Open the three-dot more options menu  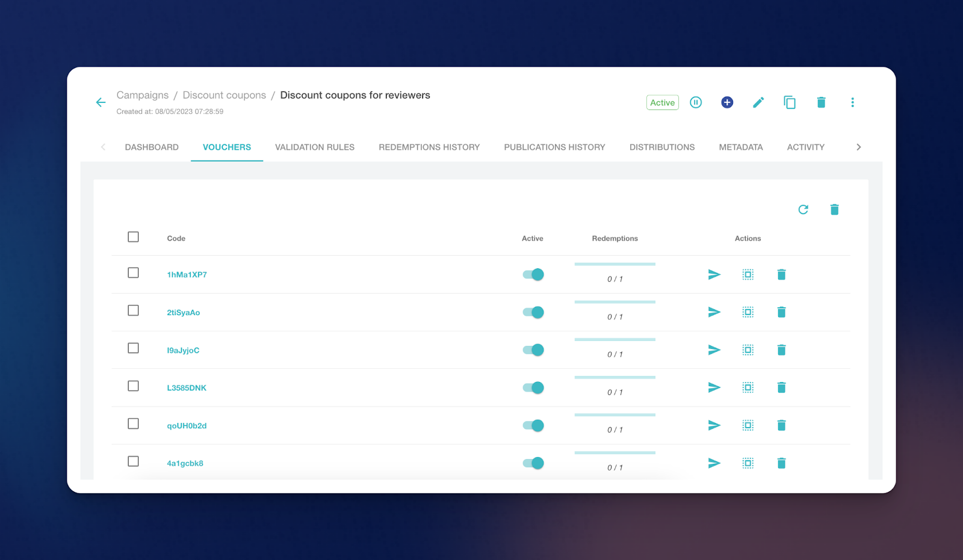(x=852, y=102)
